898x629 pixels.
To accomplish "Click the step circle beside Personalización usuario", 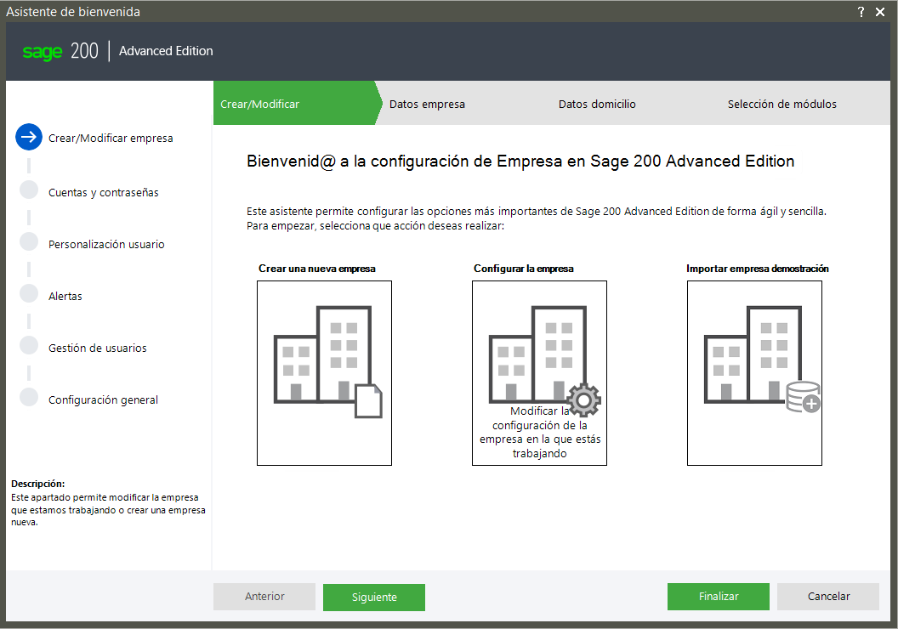I will click(29, 241).
